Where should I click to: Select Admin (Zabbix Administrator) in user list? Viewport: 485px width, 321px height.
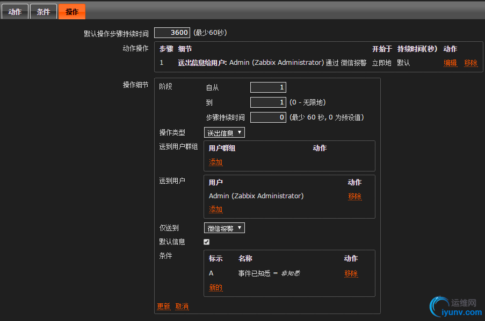click(256, 196)
